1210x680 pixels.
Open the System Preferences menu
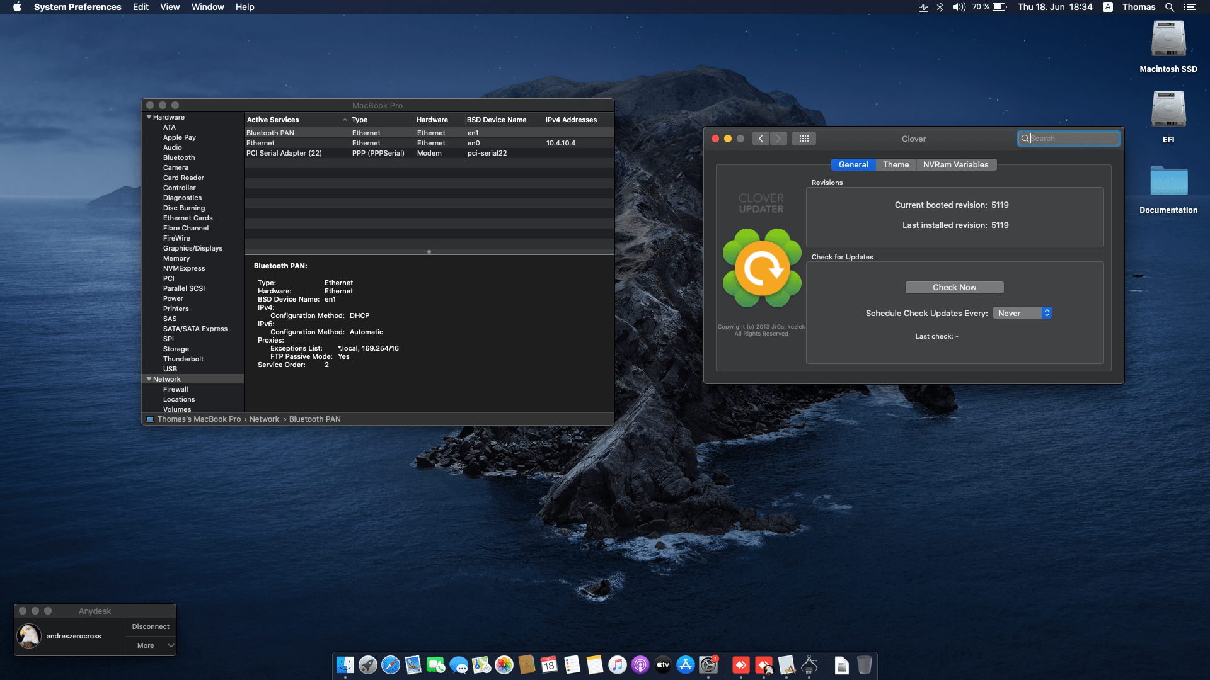[78, 7]
